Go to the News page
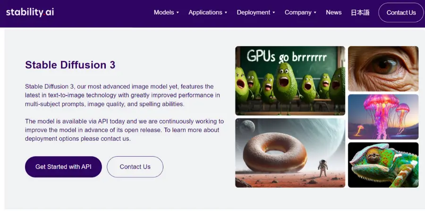This screenshot has width=425, height=211. [334, 12]
